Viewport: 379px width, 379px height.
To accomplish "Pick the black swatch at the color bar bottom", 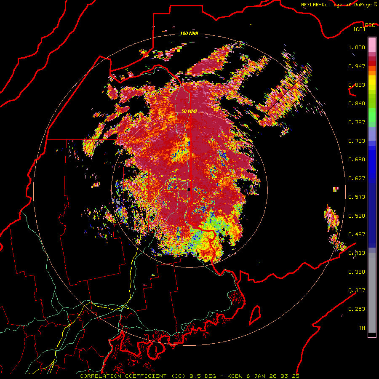I will point(372,334).
